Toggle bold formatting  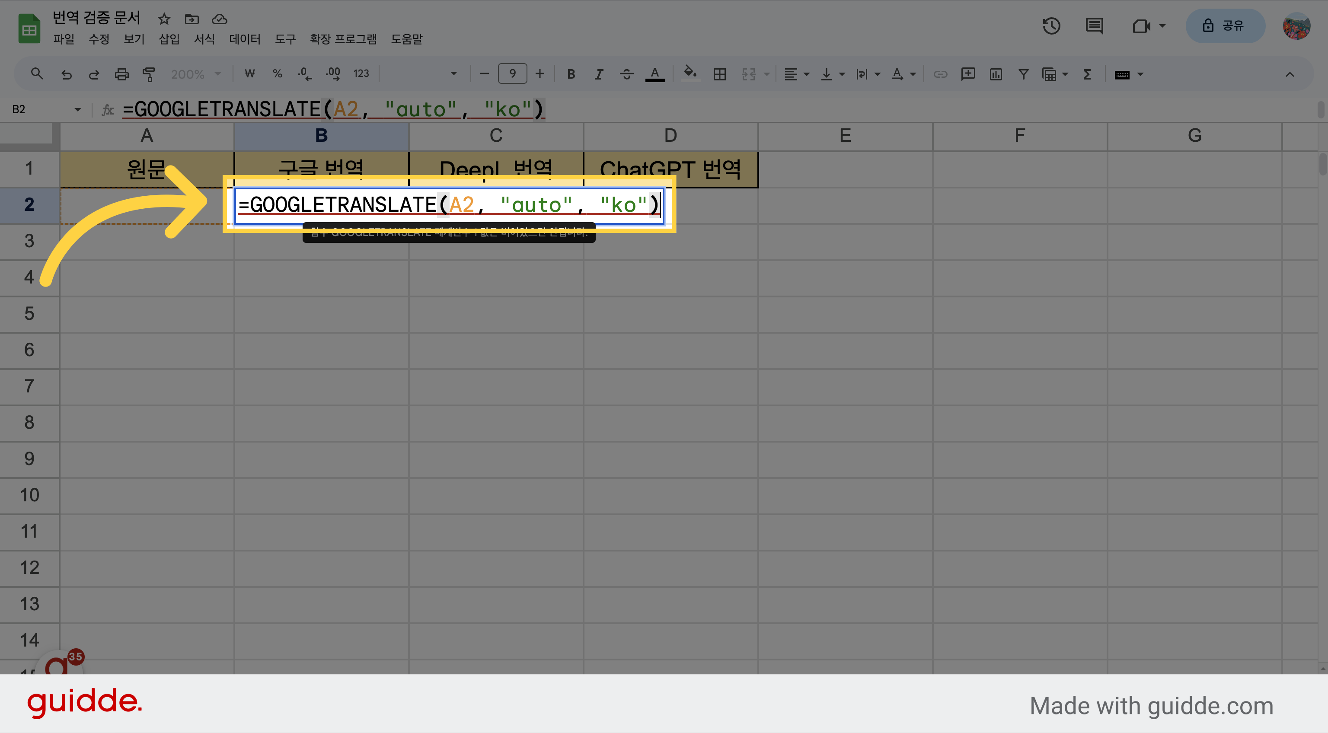click(x=571, y=74)
